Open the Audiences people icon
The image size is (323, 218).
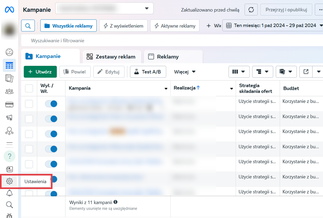point(9,91)
